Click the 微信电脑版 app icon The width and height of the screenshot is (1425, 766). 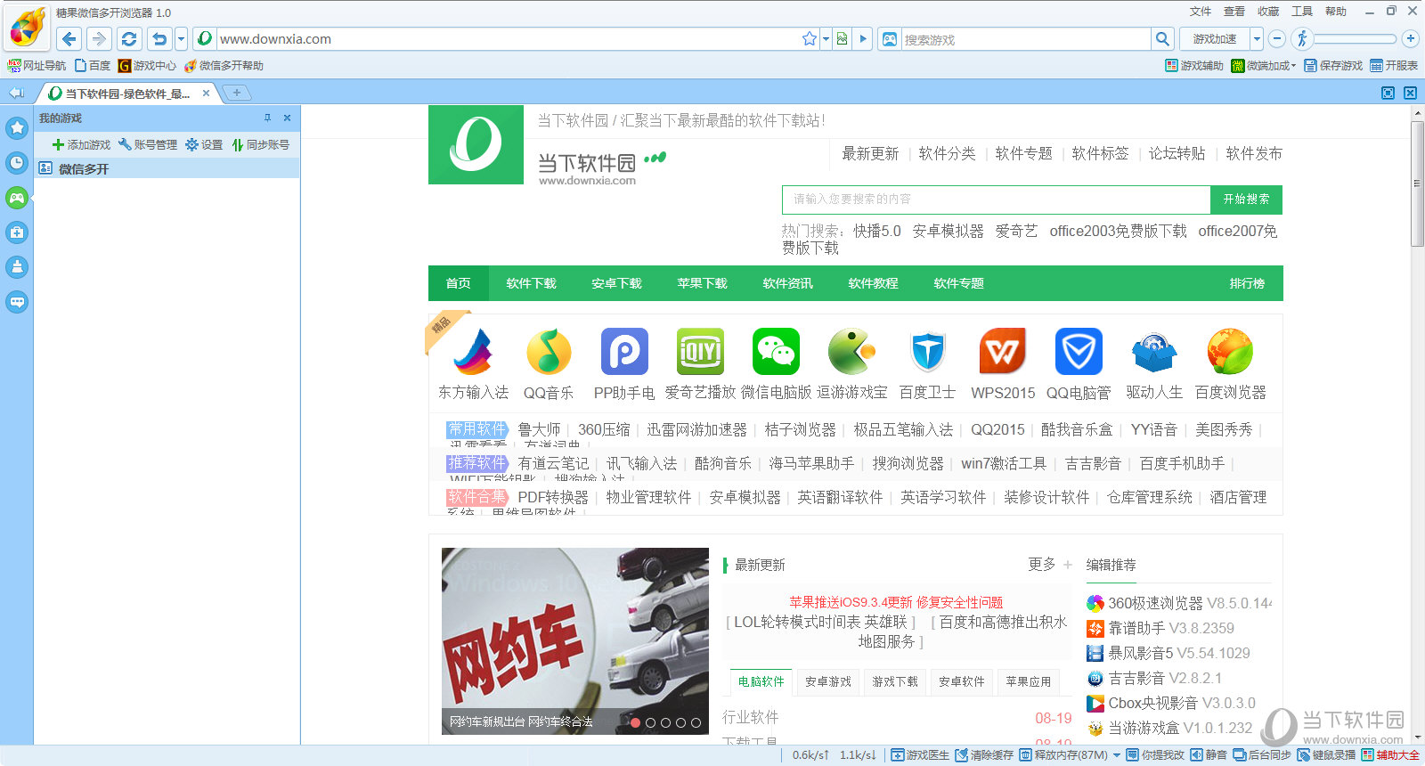pyautogui.click(x=776, y=352)
